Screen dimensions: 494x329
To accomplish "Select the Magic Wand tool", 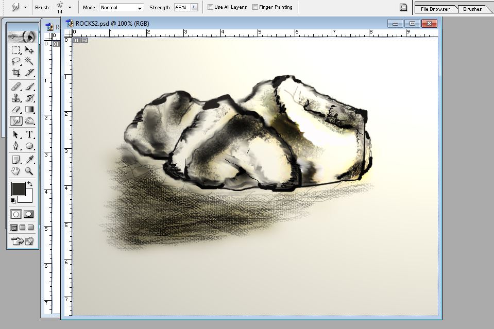I will 29,61.
